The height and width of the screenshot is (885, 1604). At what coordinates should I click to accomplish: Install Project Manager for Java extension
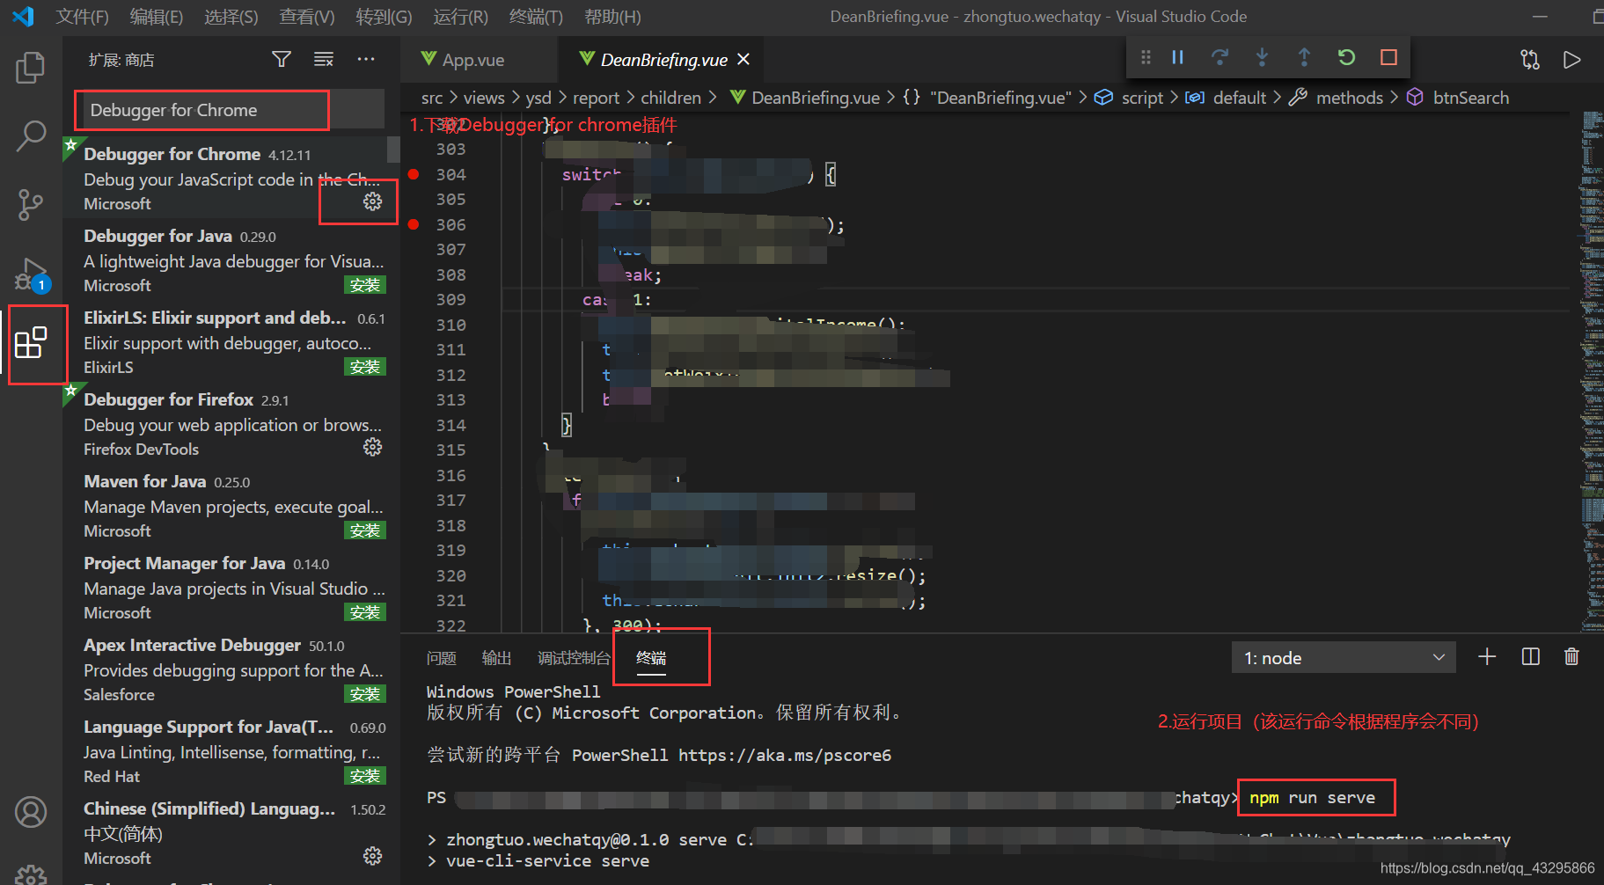pyautogui.click(x=365, y=612)
